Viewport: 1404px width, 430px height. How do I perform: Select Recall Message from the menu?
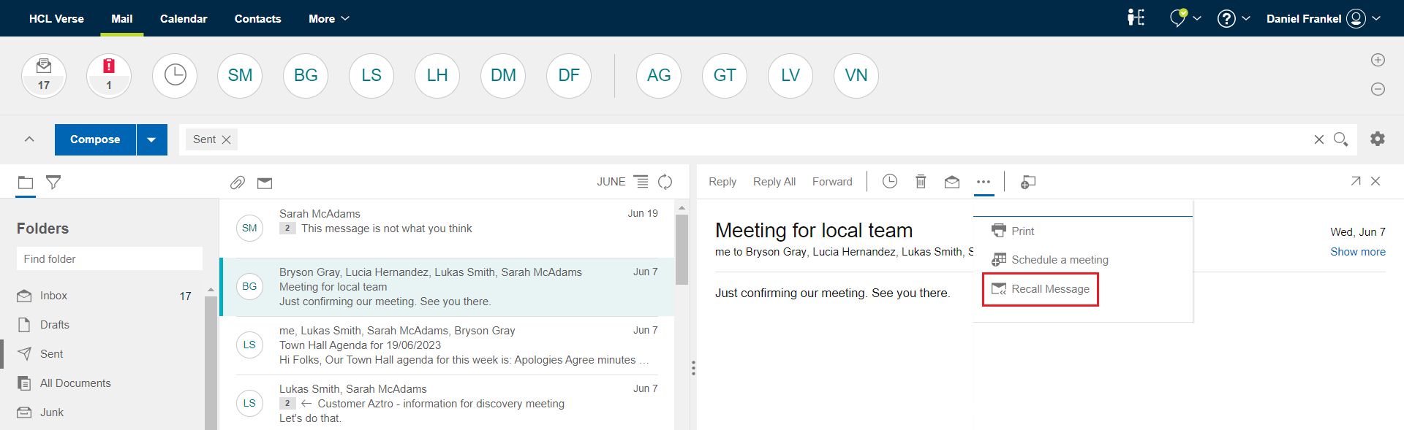(x=1041, y=289)
